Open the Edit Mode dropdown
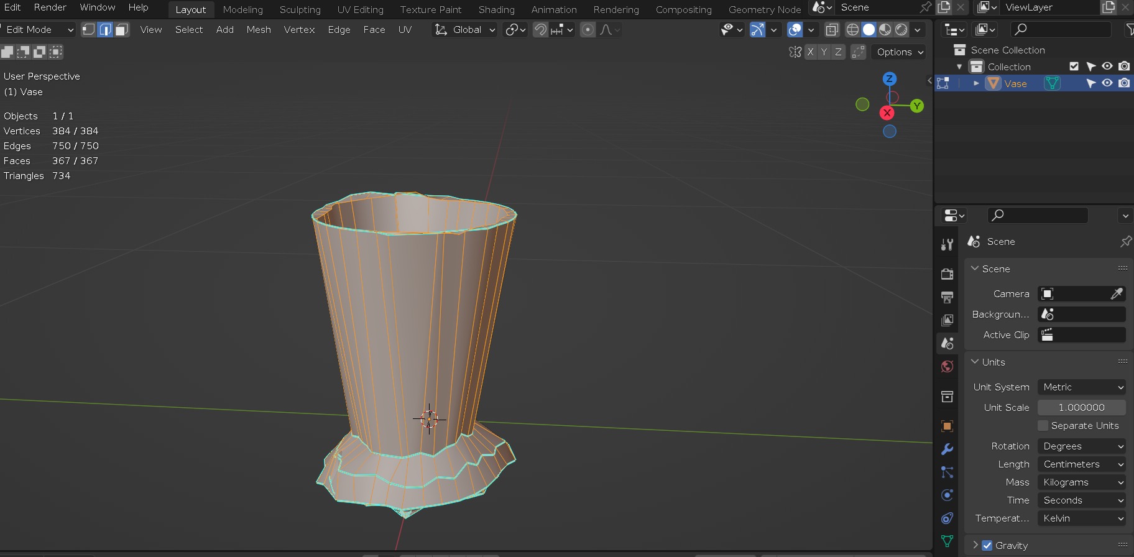This screenshot has height=557, width=1134. click(x=37, y=30)
